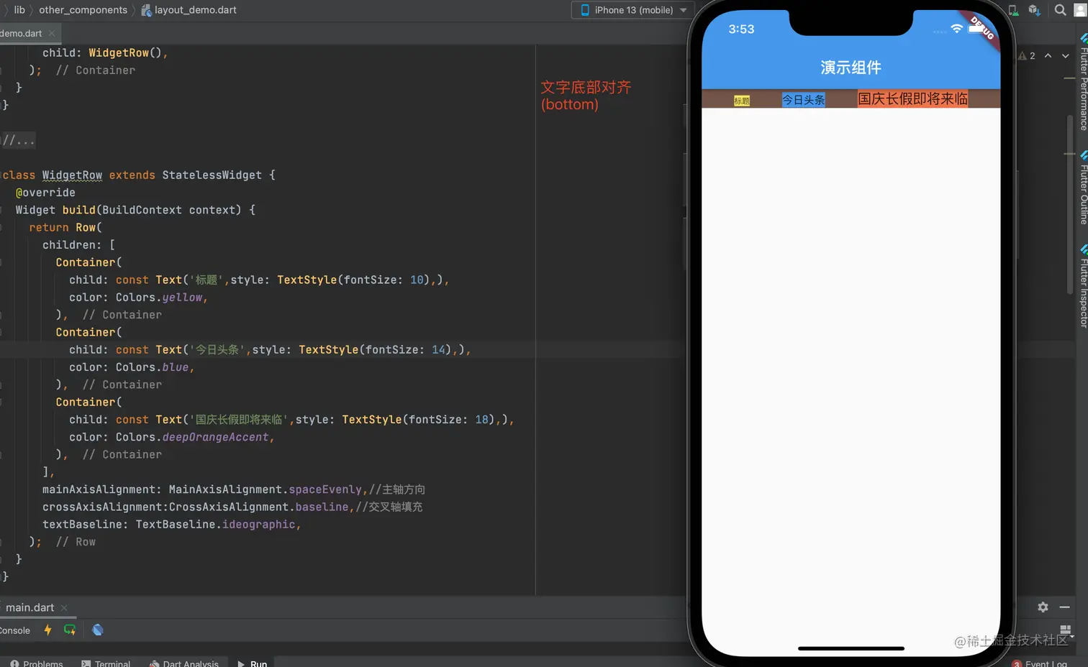The image size is (1088, 667).
Task: Open Dart DevTools icon in Run panel
Action: [x=98, y=630]
